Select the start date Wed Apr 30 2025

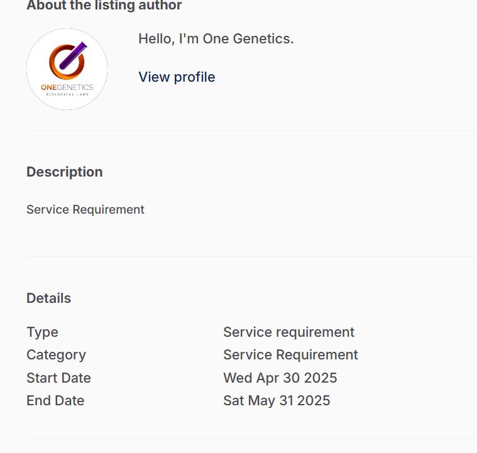[x=280, y=378]
